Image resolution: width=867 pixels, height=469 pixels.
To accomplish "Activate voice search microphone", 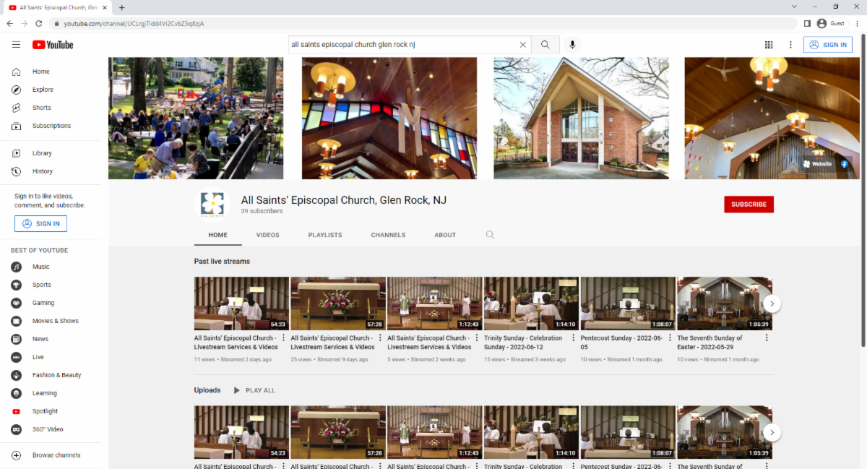I will point(572,45).
